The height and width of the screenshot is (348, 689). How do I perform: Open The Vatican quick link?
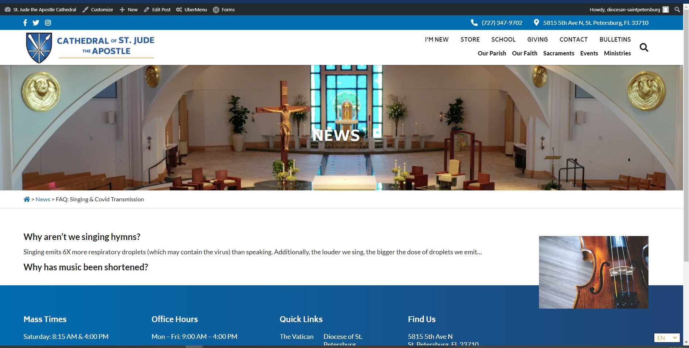296,336
